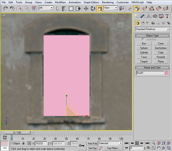The image size is (172, 151).
Task: Click the Undo arrow icon
Action: 5,8
